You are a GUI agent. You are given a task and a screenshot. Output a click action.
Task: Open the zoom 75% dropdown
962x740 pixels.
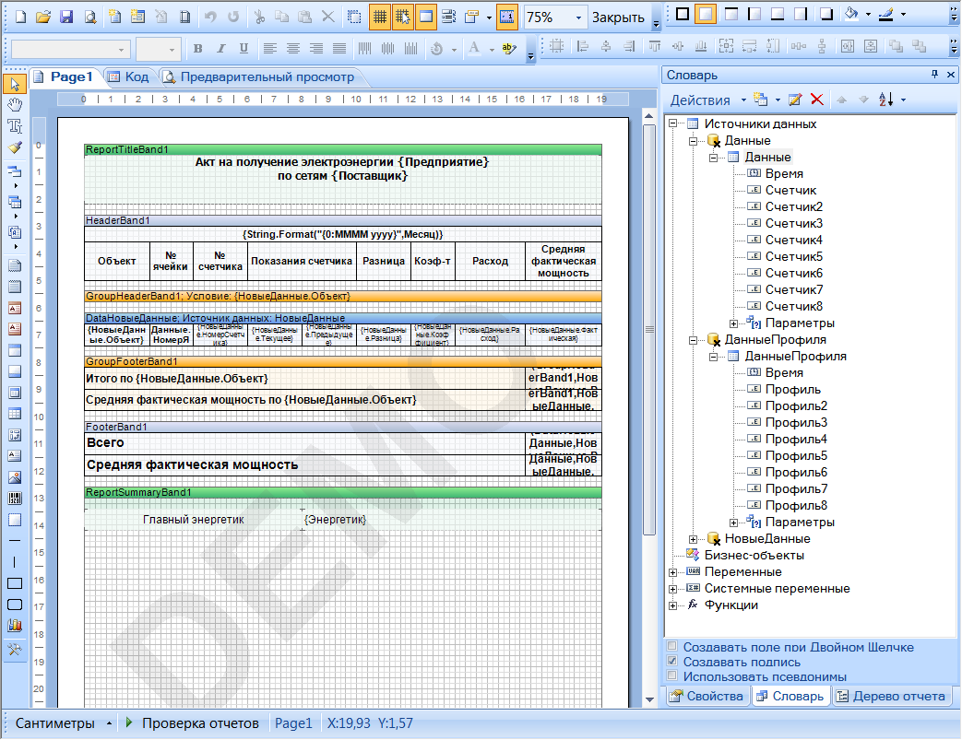click(578, 18)
